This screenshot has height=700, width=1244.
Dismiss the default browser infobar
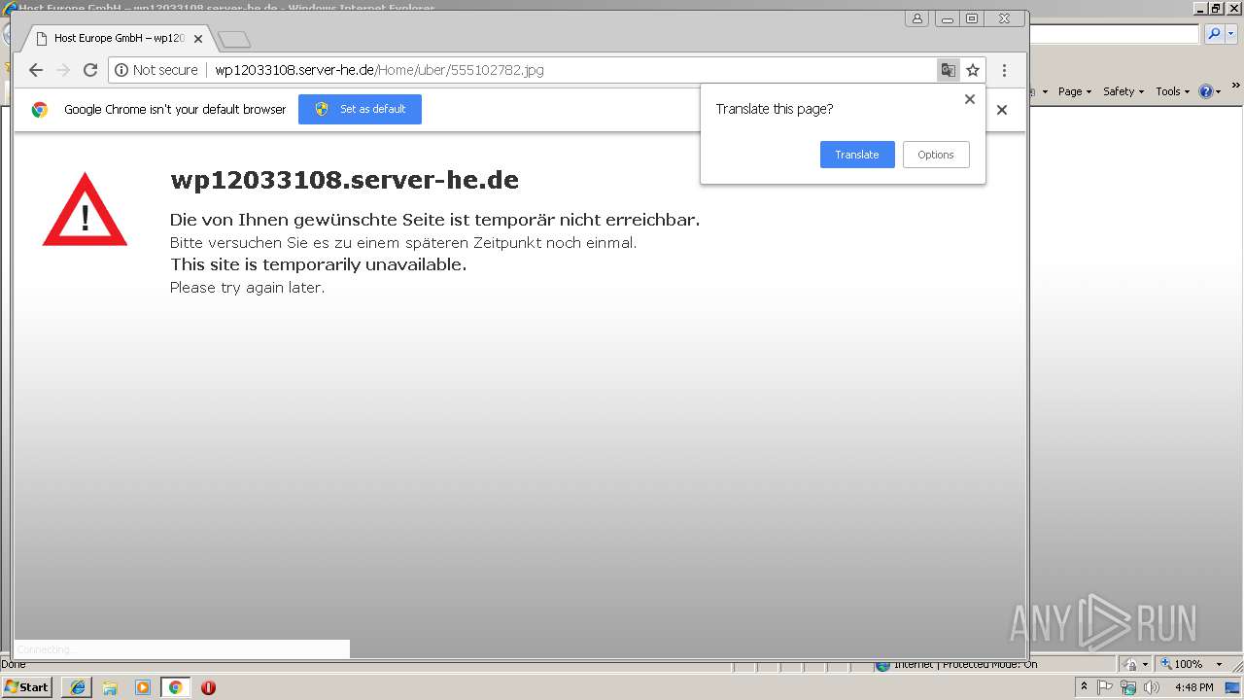(x=1002, y=109)
